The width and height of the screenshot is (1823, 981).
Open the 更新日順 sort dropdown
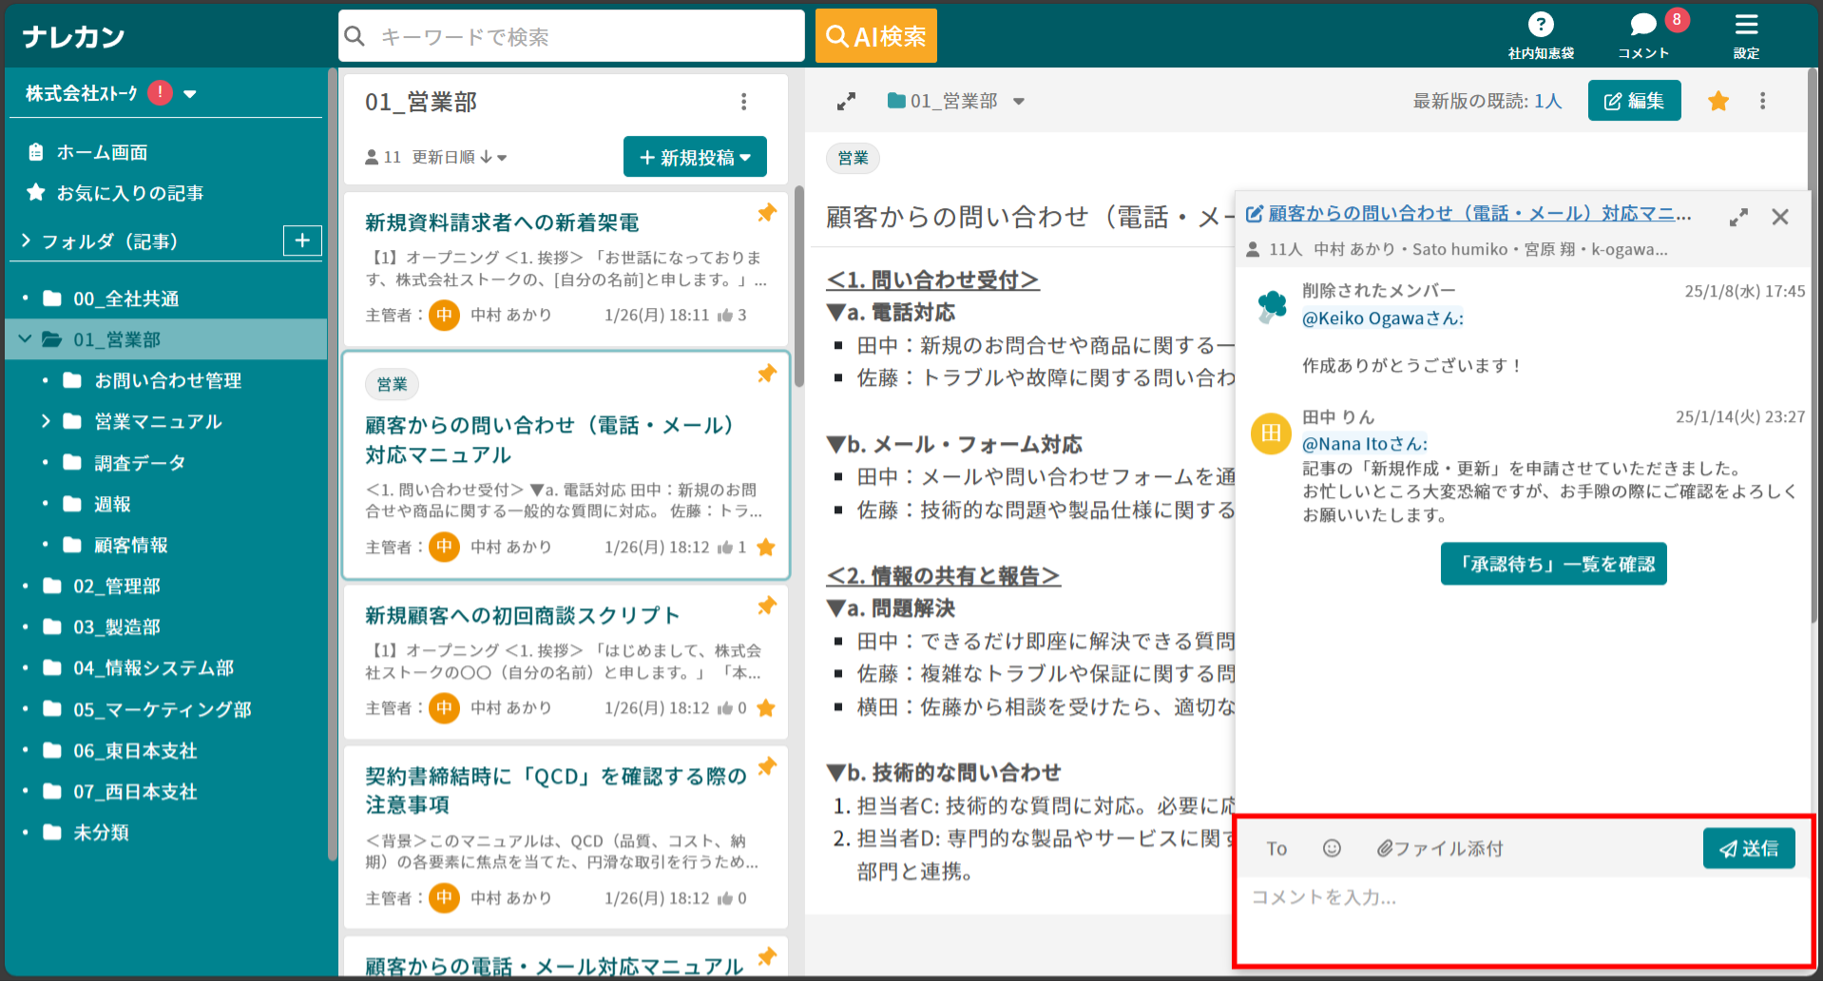tap(456, 157)
